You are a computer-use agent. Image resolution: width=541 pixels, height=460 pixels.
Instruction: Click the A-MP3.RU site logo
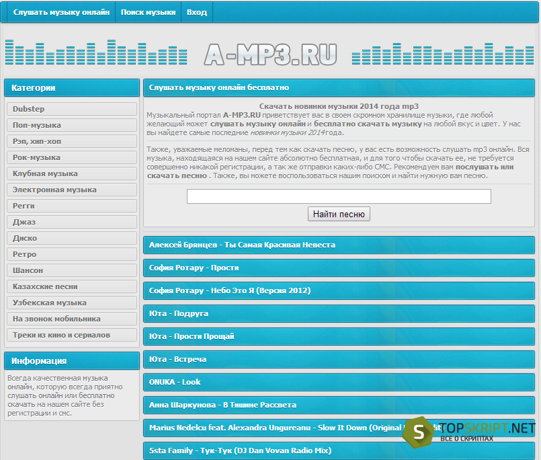coord(270,54)
